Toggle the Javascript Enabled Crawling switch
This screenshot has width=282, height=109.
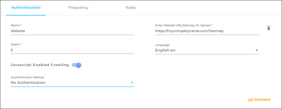(x=76, y=65)
